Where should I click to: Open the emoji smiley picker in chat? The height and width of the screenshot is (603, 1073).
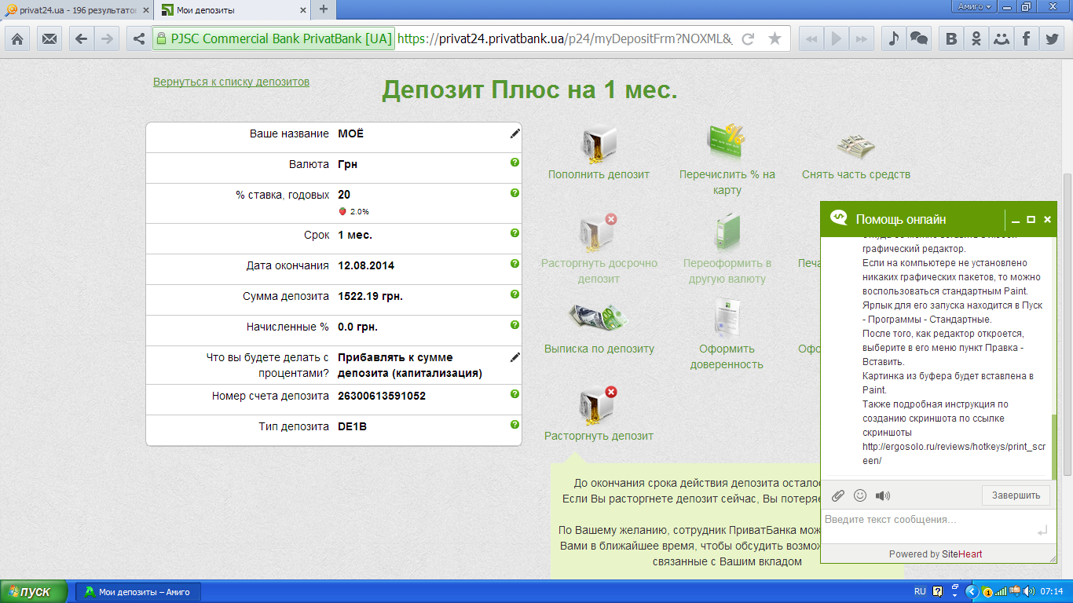pyautogui.click(x=860, y=495)
